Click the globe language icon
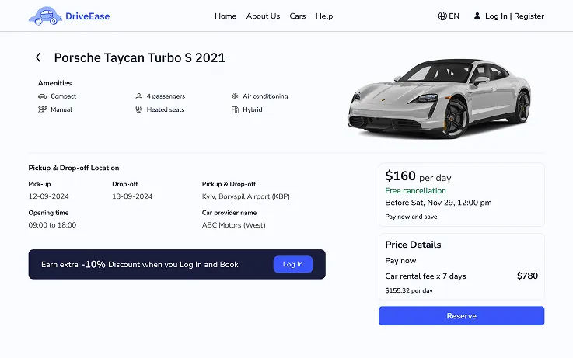This screenshot has width=573, height=358. (442, 16)
